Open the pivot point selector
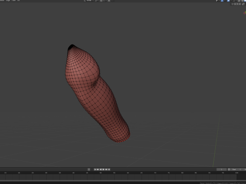 point(97,1)
